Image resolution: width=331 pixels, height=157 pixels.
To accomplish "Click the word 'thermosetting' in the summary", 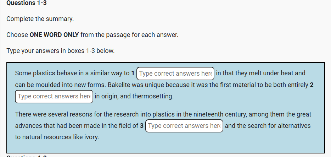I will (x=152, y=96).
